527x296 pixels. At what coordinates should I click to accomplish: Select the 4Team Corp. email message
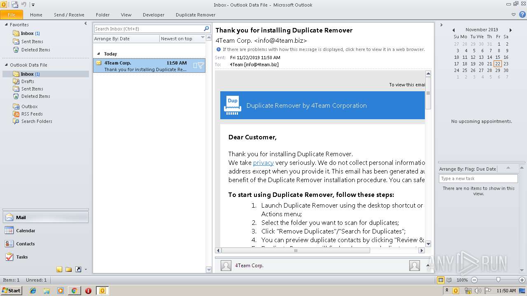click(149, 66)
